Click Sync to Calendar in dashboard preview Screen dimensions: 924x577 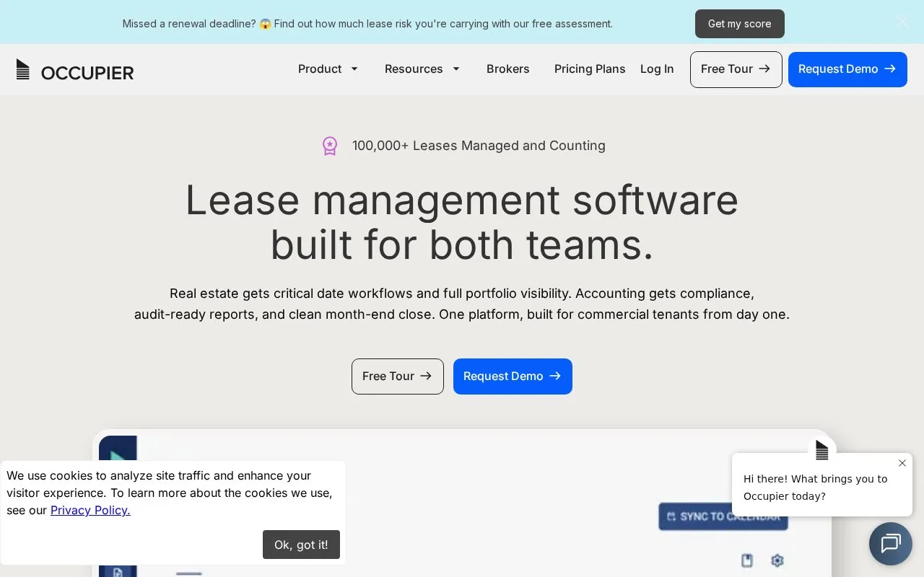(x=723, y=516)
